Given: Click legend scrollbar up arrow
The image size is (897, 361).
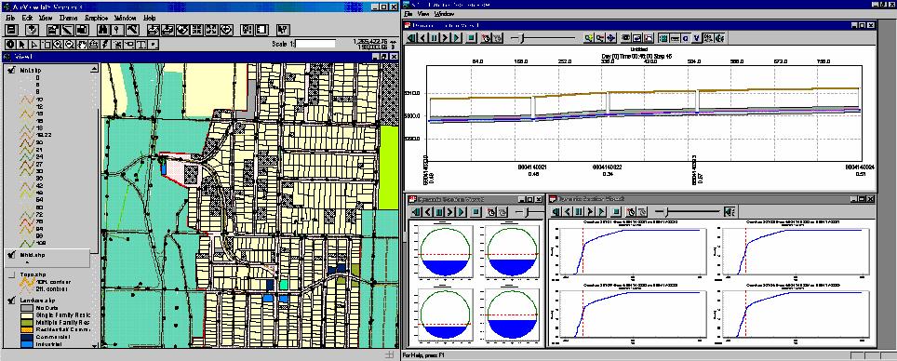Looking at the screenshot, I should click(x=94, y=68).
